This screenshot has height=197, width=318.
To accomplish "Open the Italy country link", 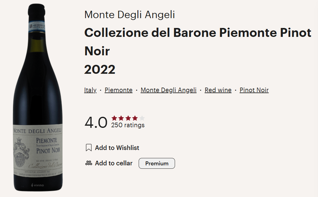I will point(90,90).
